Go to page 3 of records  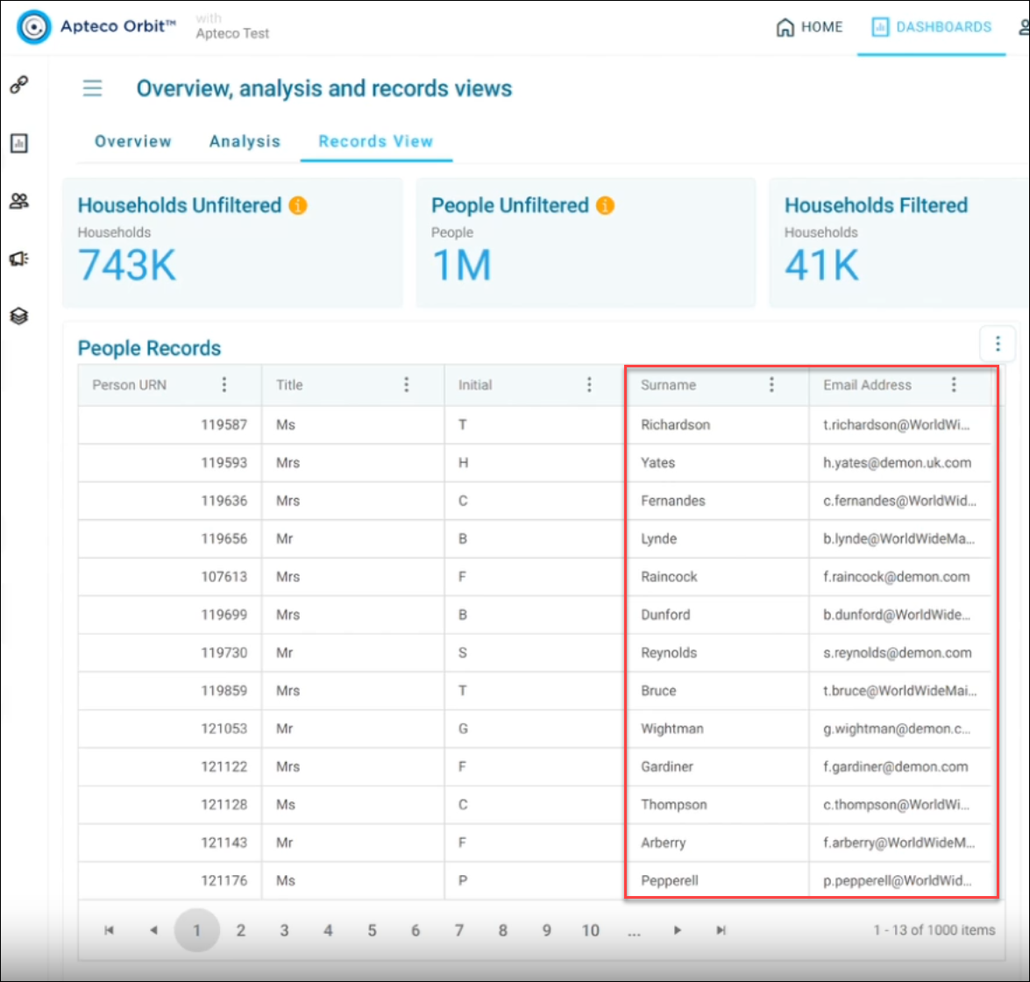(284, 930)
